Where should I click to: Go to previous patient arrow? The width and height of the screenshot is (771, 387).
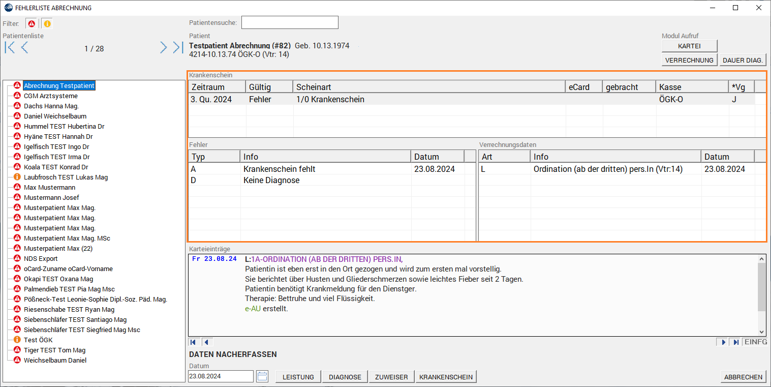point(24,48)
